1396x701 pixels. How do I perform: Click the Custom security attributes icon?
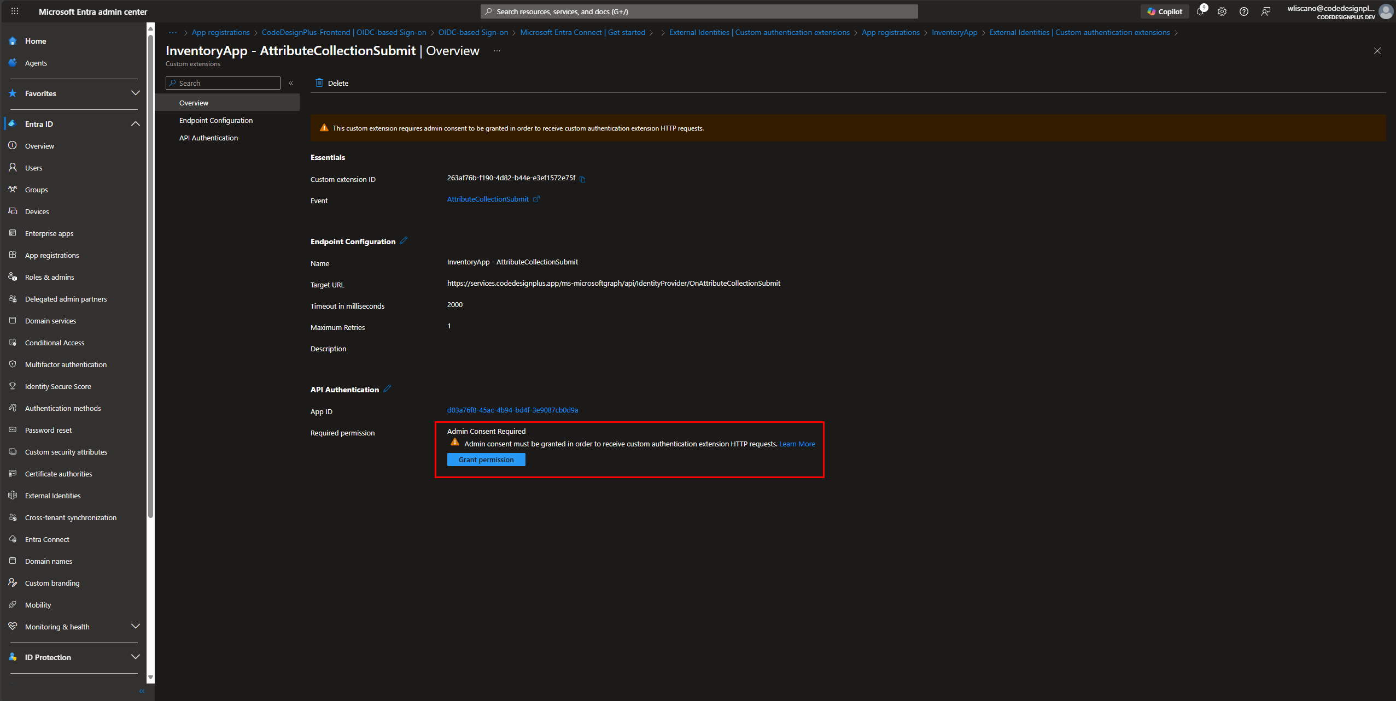[13, 451]
